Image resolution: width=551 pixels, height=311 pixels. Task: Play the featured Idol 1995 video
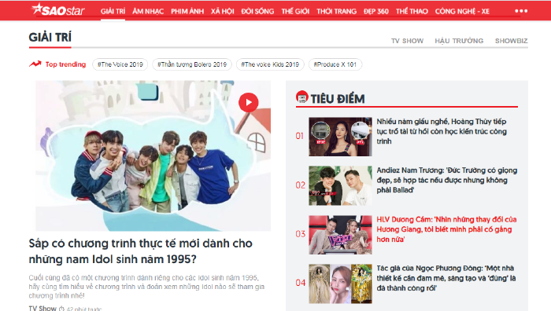249,102
